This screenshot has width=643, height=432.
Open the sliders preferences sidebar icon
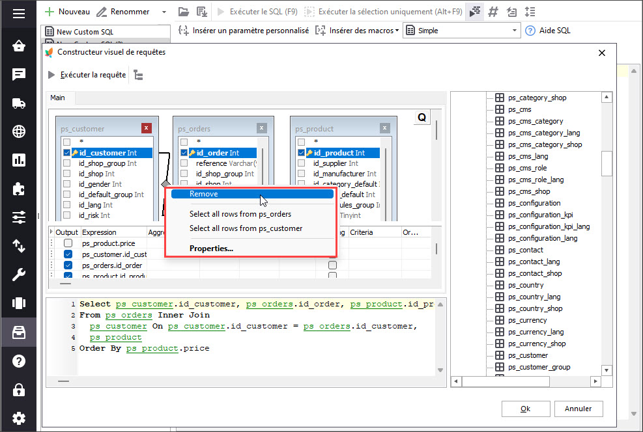click(x=19, y=217)
